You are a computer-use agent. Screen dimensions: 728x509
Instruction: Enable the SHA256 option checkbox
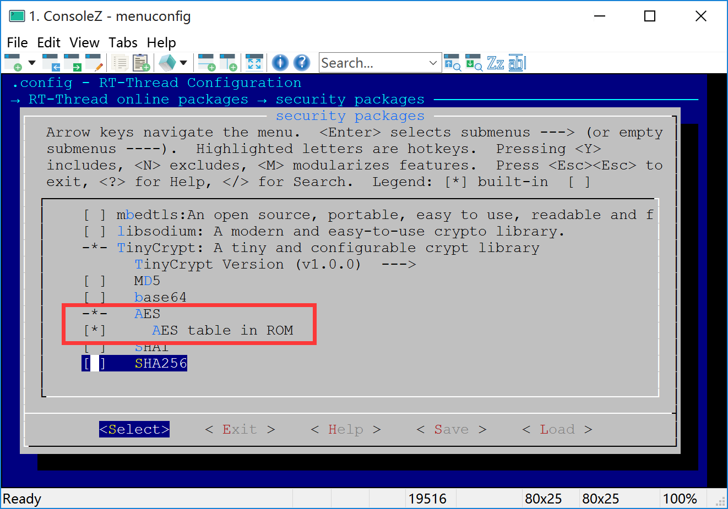coord(94,364)
